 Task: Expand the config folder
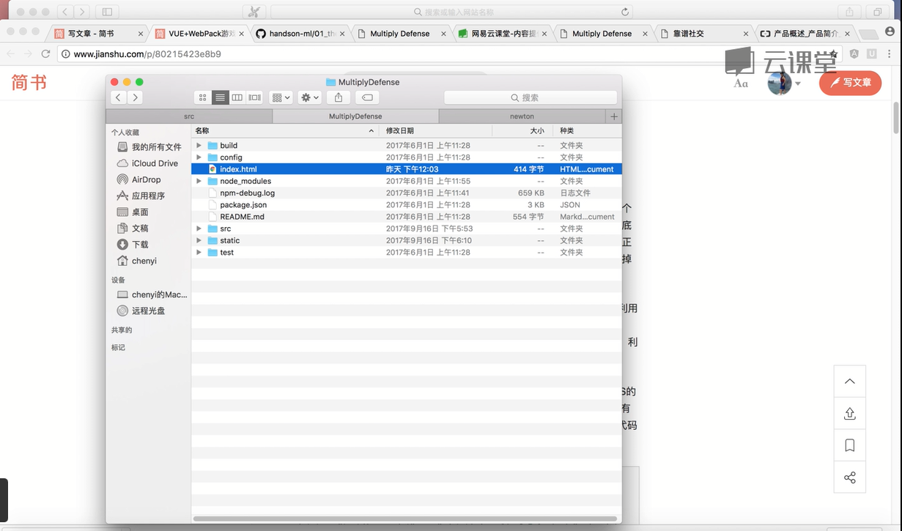(199, 157)
